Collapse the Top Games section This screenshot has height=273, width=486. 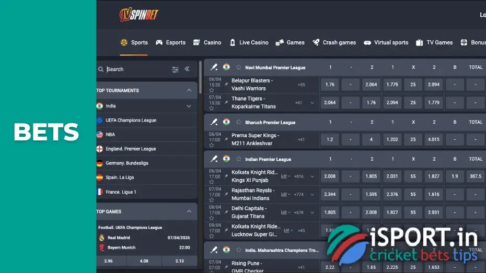(x=189, y=211)
